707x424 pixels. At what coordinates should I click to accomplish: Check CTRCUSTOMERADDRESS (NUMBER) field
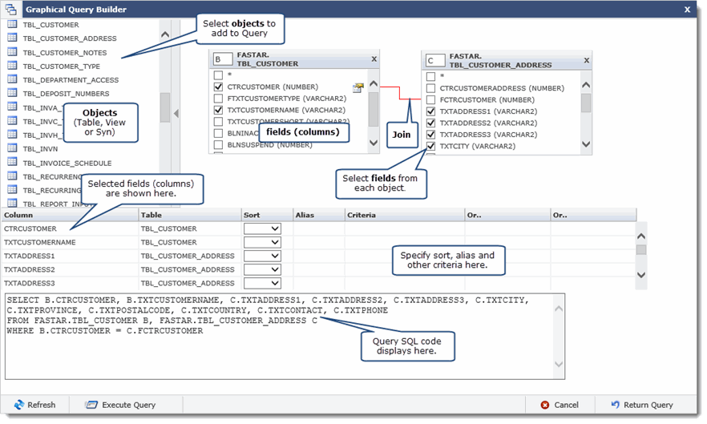430,88
